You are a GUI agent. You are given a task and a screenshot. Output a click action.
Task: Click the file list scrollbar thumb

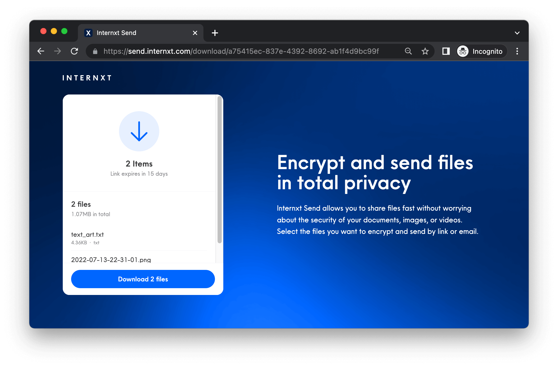click(220, 170)
